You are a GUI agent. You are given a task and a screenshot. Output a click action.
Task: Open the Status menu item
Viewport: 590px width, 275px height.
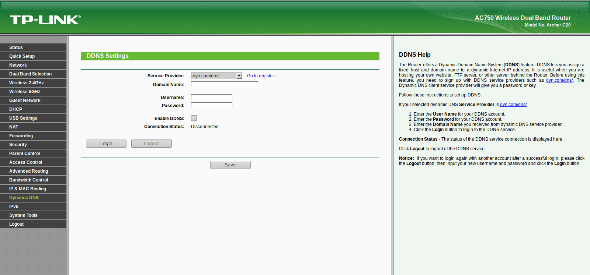[x=33, y=47]
